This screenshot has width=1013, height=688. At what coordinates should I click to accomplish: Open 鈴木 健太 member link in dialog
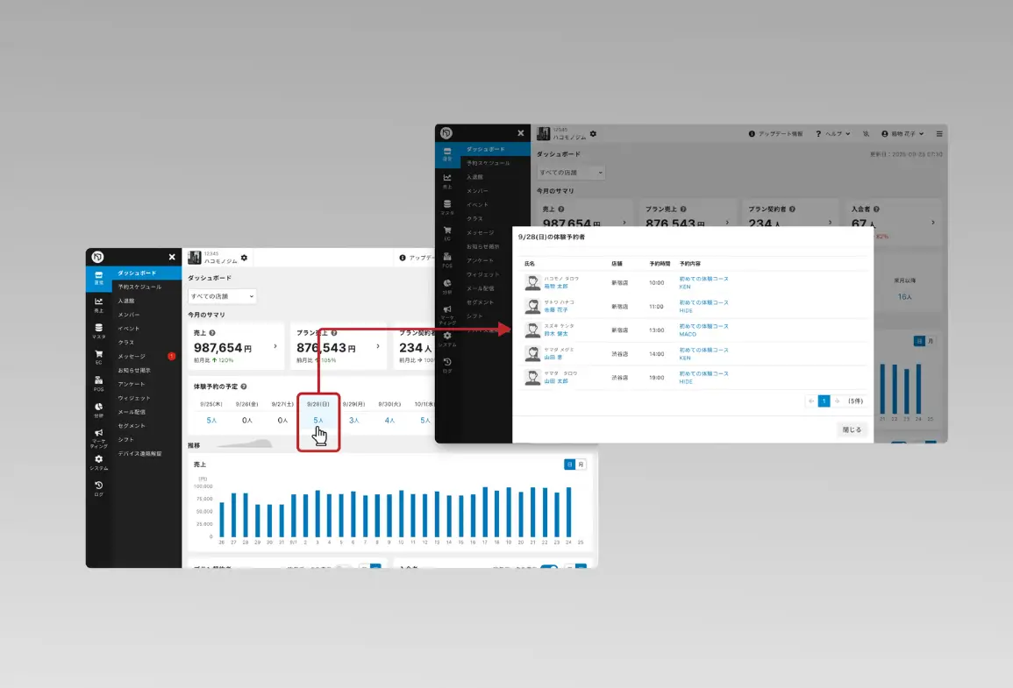555,334
